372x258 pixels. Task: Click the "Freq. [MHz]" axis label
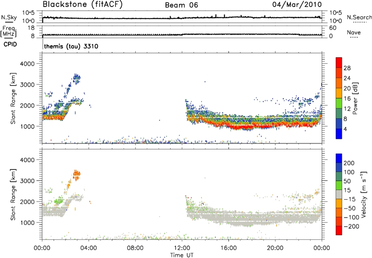[x=8, y=32]
